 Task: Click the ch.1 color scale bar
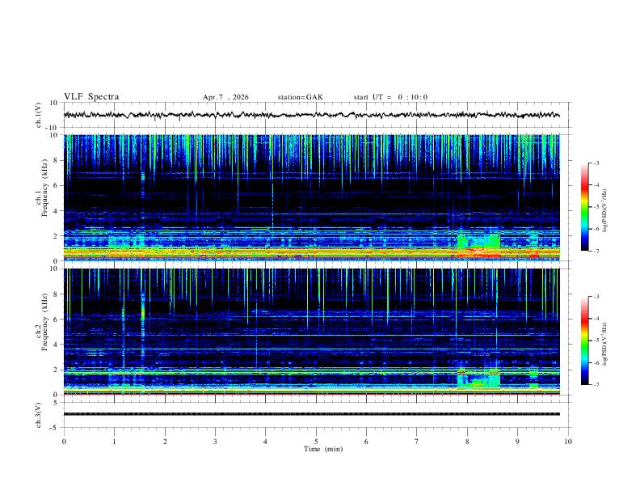tap(584, 207)
